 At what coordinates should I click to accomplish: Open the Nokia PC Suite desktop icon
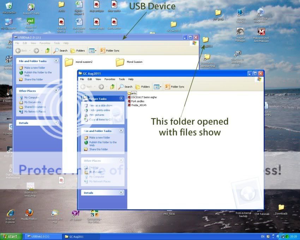point(31,7)
